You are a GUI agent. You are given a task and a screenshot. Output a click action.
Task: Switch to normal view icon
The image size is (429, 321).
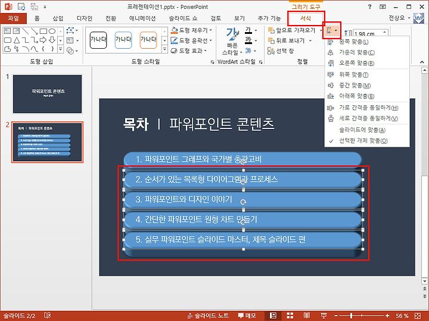tap(273, 316)
